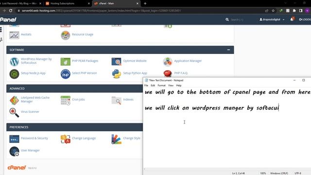The image size is (311, 175).
Task: Open a new Chrome tab
Action: pyautogui.click(x=145, y=3)
